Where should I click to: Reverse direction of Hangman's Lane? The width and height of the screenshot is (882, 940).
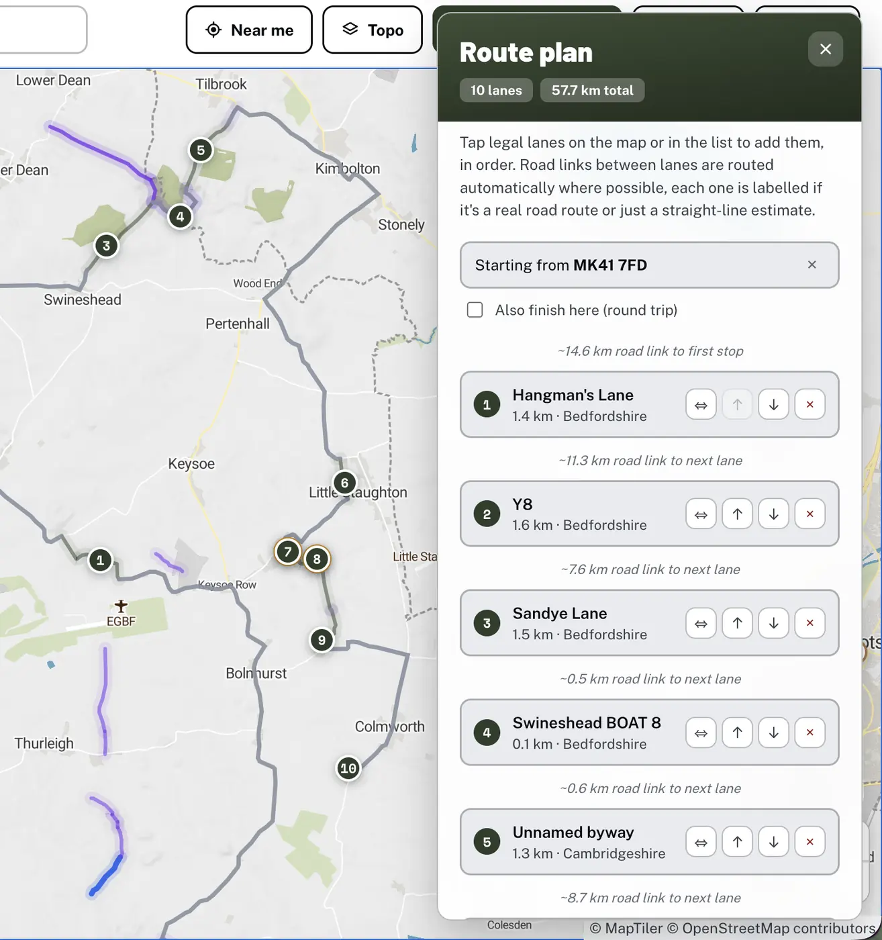pos(701,405)
